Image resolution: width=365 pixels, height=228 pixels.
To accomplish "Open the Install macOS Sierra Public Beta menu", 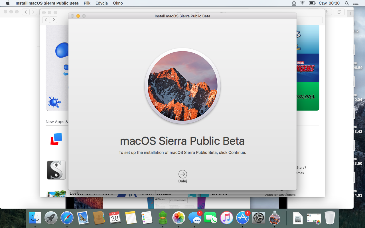I will 47,3.
